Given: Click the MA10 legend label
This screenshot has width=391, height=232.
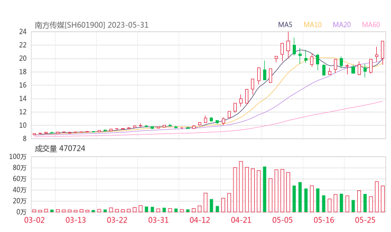Looking at the screenshot, I should [312, 25].
